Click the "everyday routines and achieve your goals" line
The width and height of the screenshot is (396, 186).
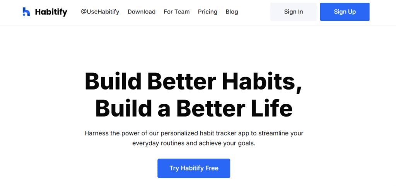click(194, 143)
